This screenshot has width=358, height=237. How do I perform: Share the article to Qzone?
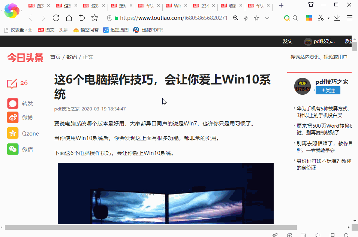coord(12,134)
